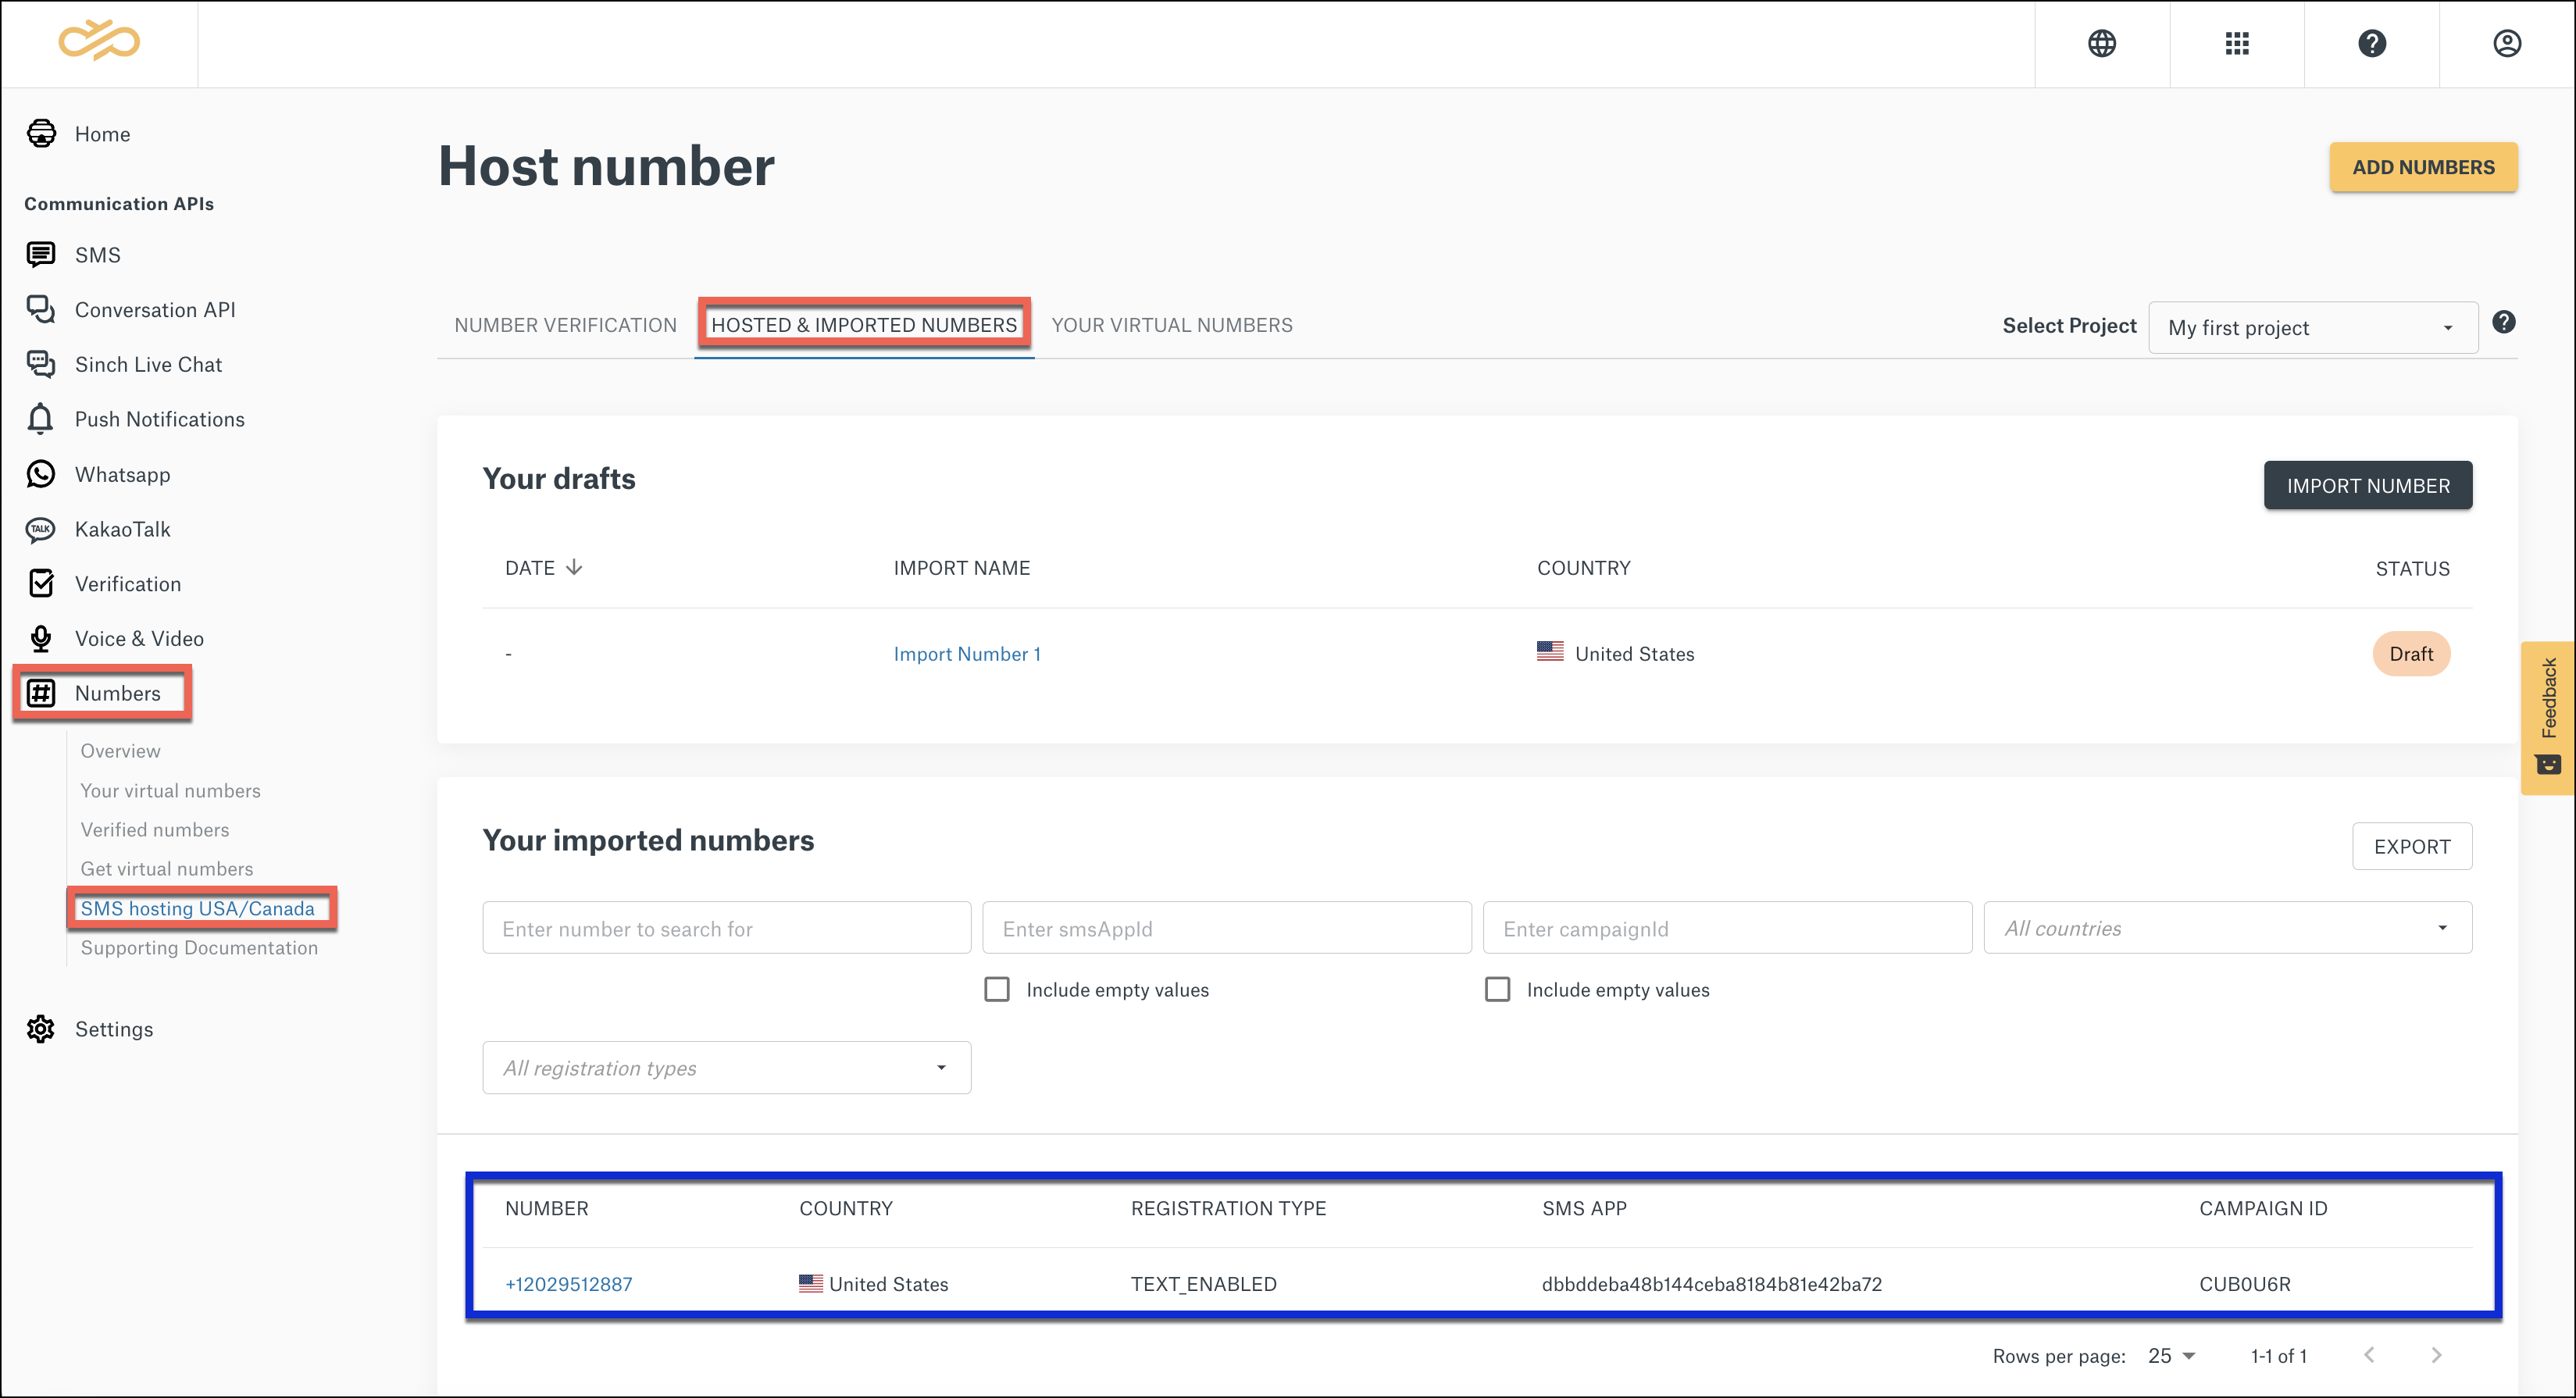The width and height of the screenshot is (2576, 1398).
Task: Select the Whatsapp icon in the sidebar
Action: [x=41, y=474]
